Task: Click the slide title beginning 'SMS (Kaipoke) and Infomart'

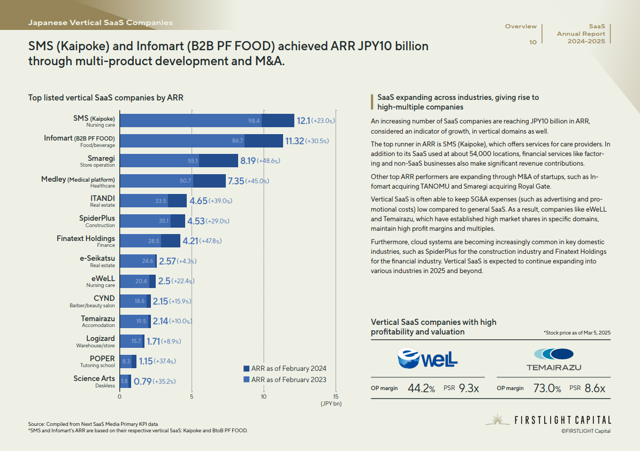Action: [x=228, y=53]
